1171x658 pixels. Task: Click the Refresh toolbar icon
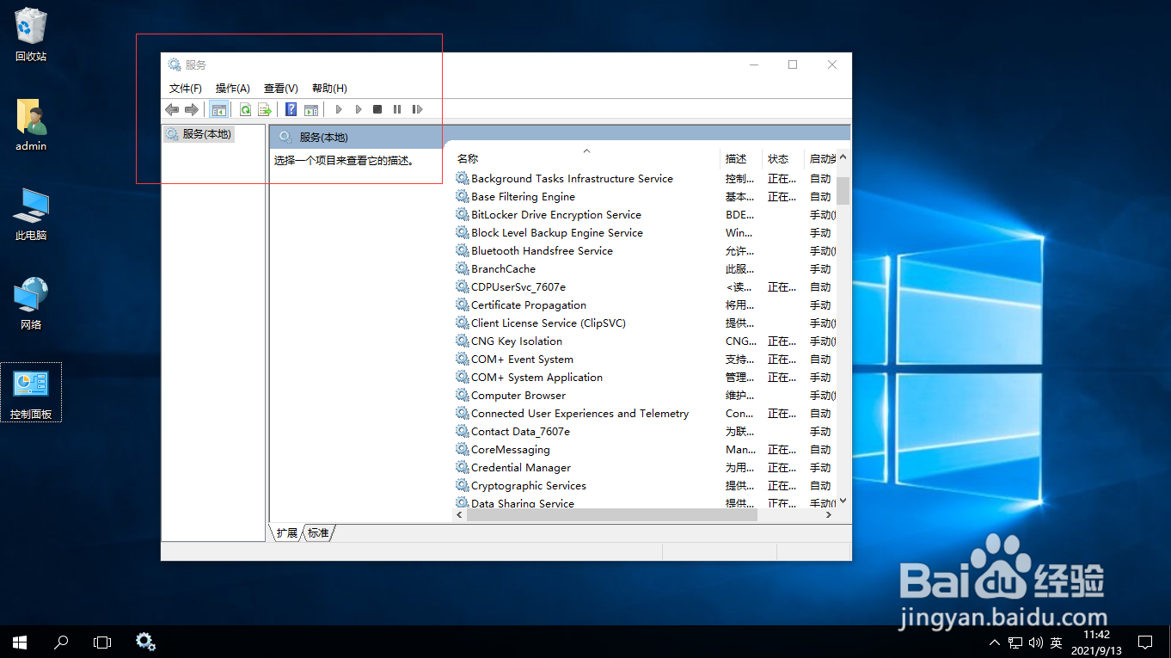(245, 109)
